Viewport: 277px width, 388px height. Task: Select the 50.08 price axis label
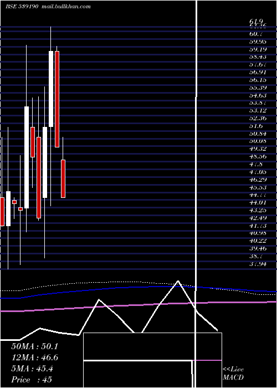[x=258, y=141]
